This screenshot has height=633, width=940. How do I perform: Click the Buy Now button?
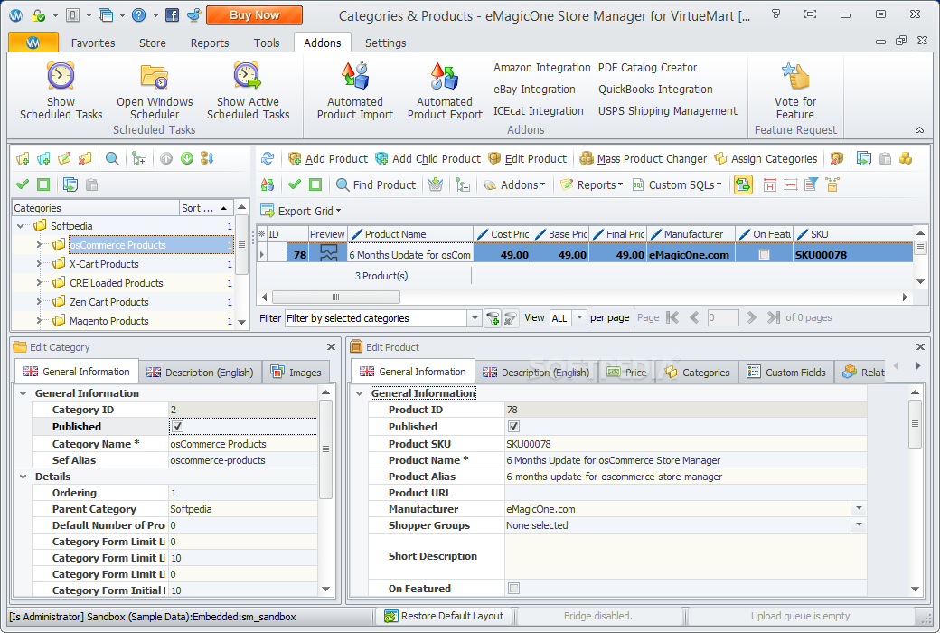pos(254,15)
